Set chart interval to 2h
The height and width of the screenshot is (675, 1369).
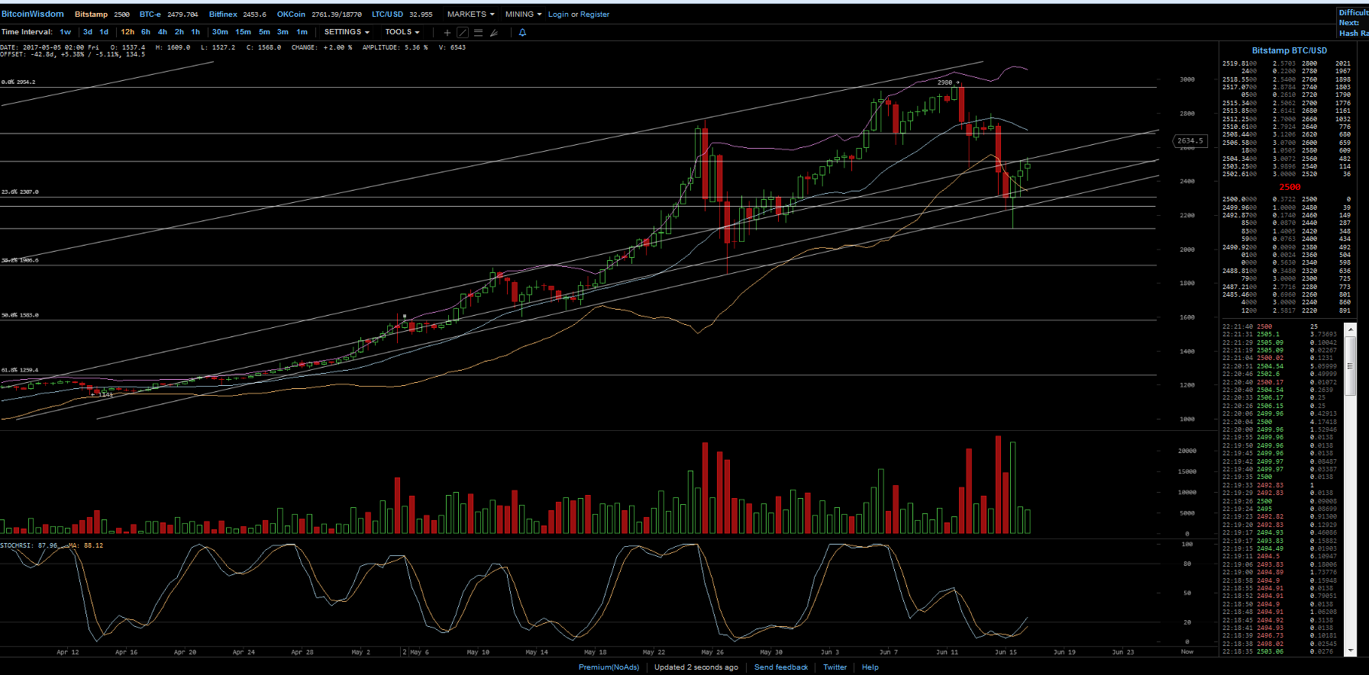tap(179, 32)
